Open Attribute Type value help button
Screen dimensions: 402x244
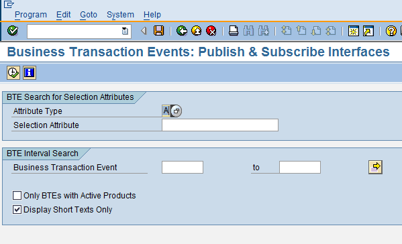pyautogui.click(x=176, y=111)
